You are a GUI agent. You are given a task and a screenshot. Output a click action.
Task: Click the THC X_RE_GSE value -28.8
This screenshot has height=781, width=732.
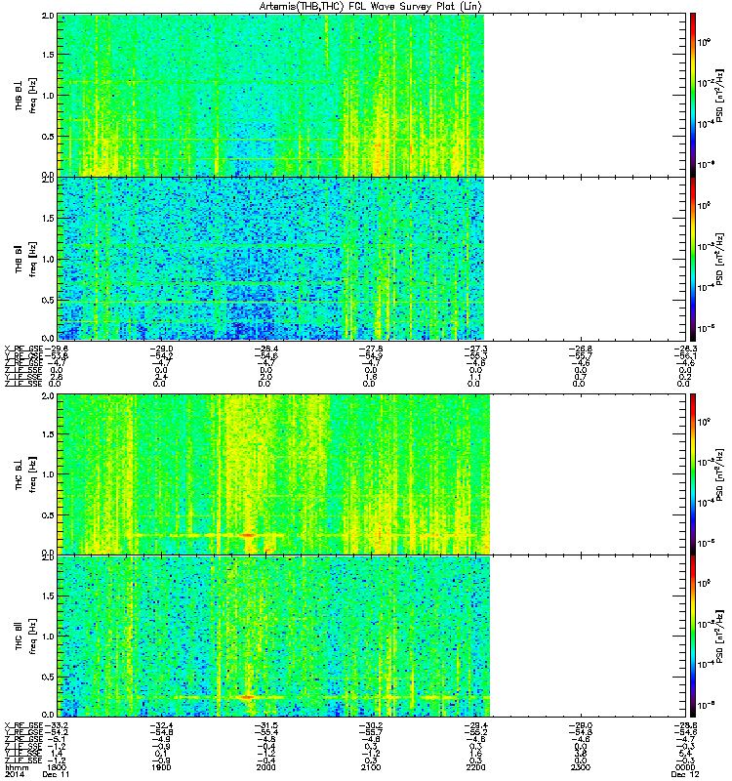pos(685,725)
